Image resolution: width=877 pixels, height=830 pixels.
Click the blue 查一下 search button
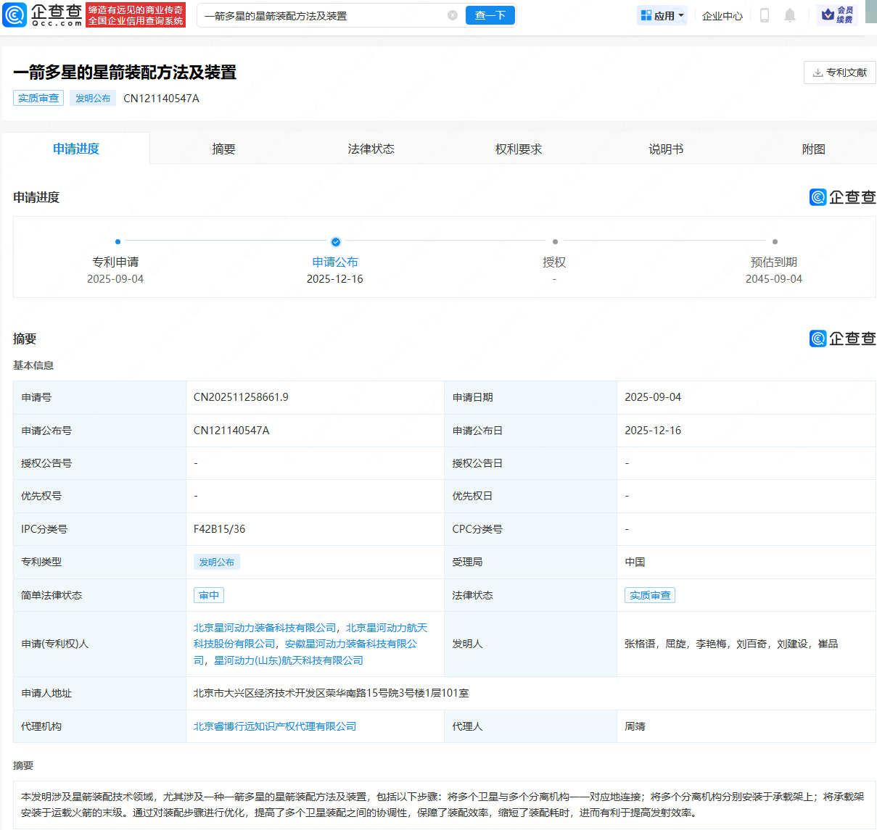point(490,14)
